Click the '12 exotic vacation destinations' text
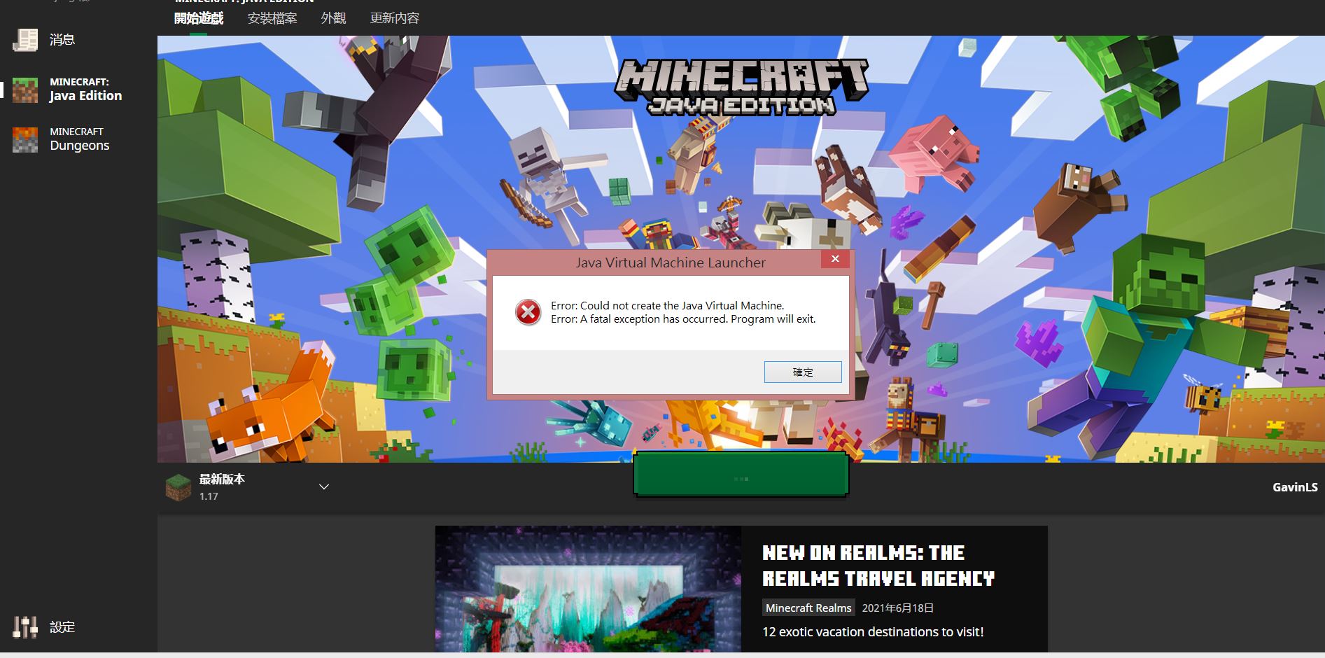The width and height of the screenshot is (1325, 658). coord(873,632)
